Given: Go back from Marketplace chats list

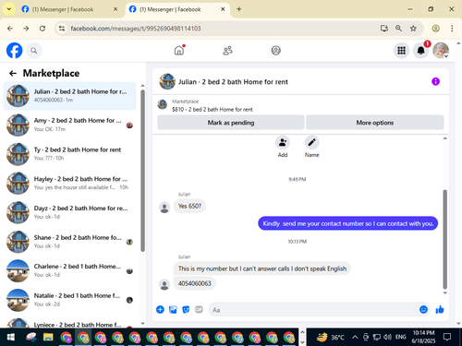Looking at the screenshot, I should click(x=13, y=73).
